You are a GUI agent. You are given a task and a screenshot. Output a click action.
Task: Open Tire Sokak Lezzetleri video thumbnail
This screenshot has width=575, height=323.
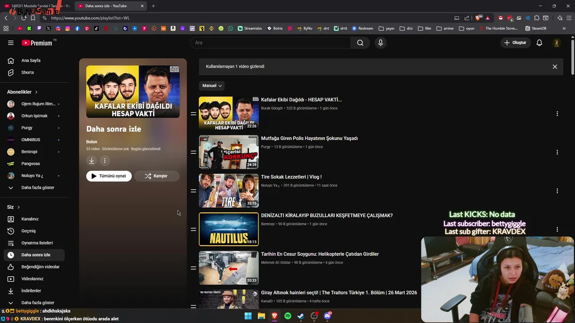point(229,191)
